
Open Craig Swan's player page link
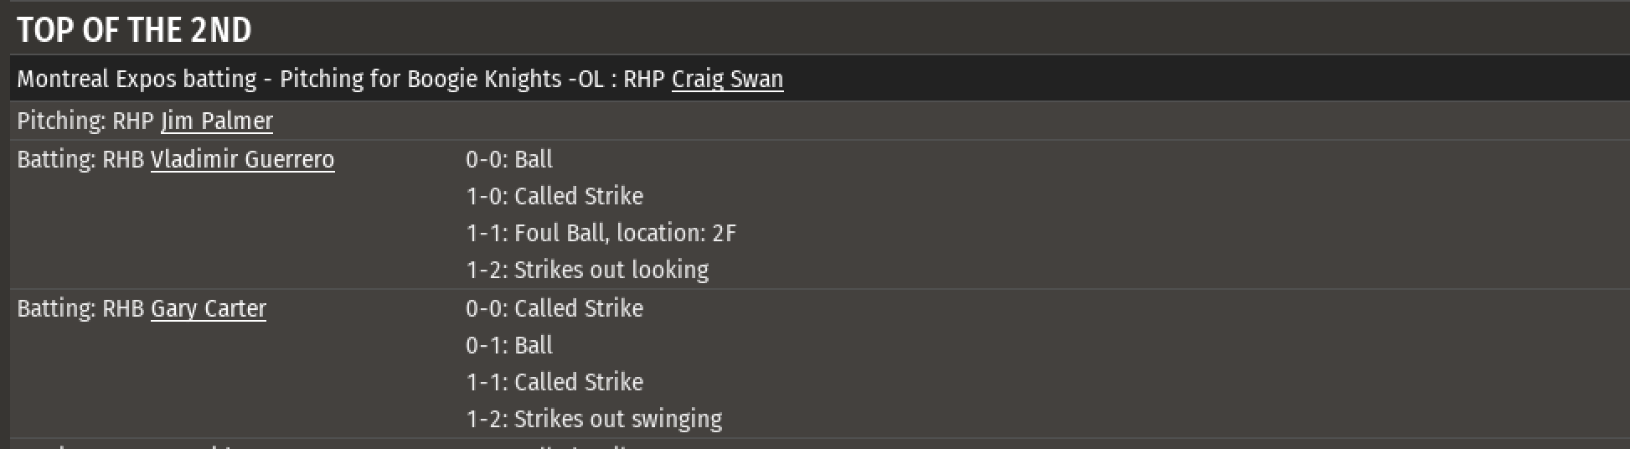(727, 79)
